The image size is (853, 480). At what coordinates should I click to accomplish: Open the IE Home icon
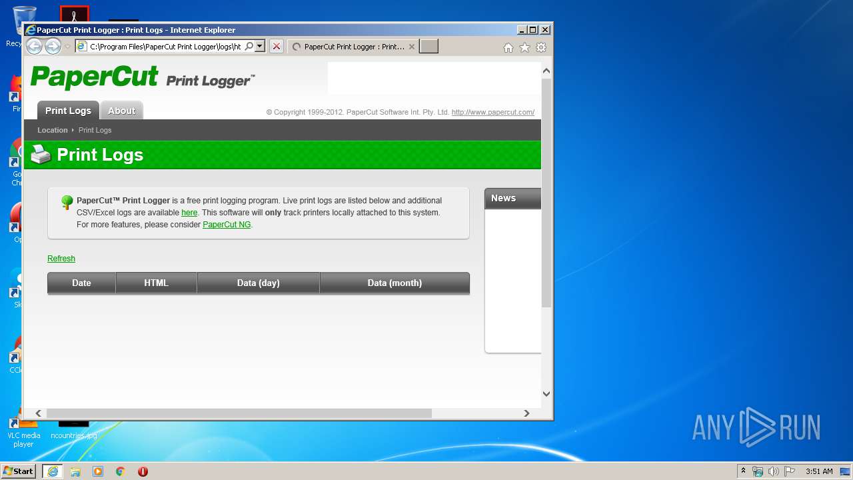tap(508, 47)
